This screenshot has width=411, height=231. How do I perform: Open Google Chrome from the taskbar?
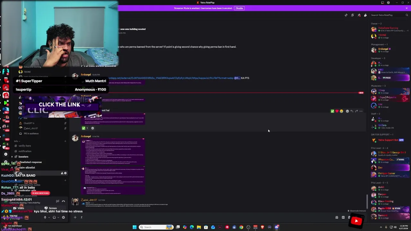pos(241,227)
